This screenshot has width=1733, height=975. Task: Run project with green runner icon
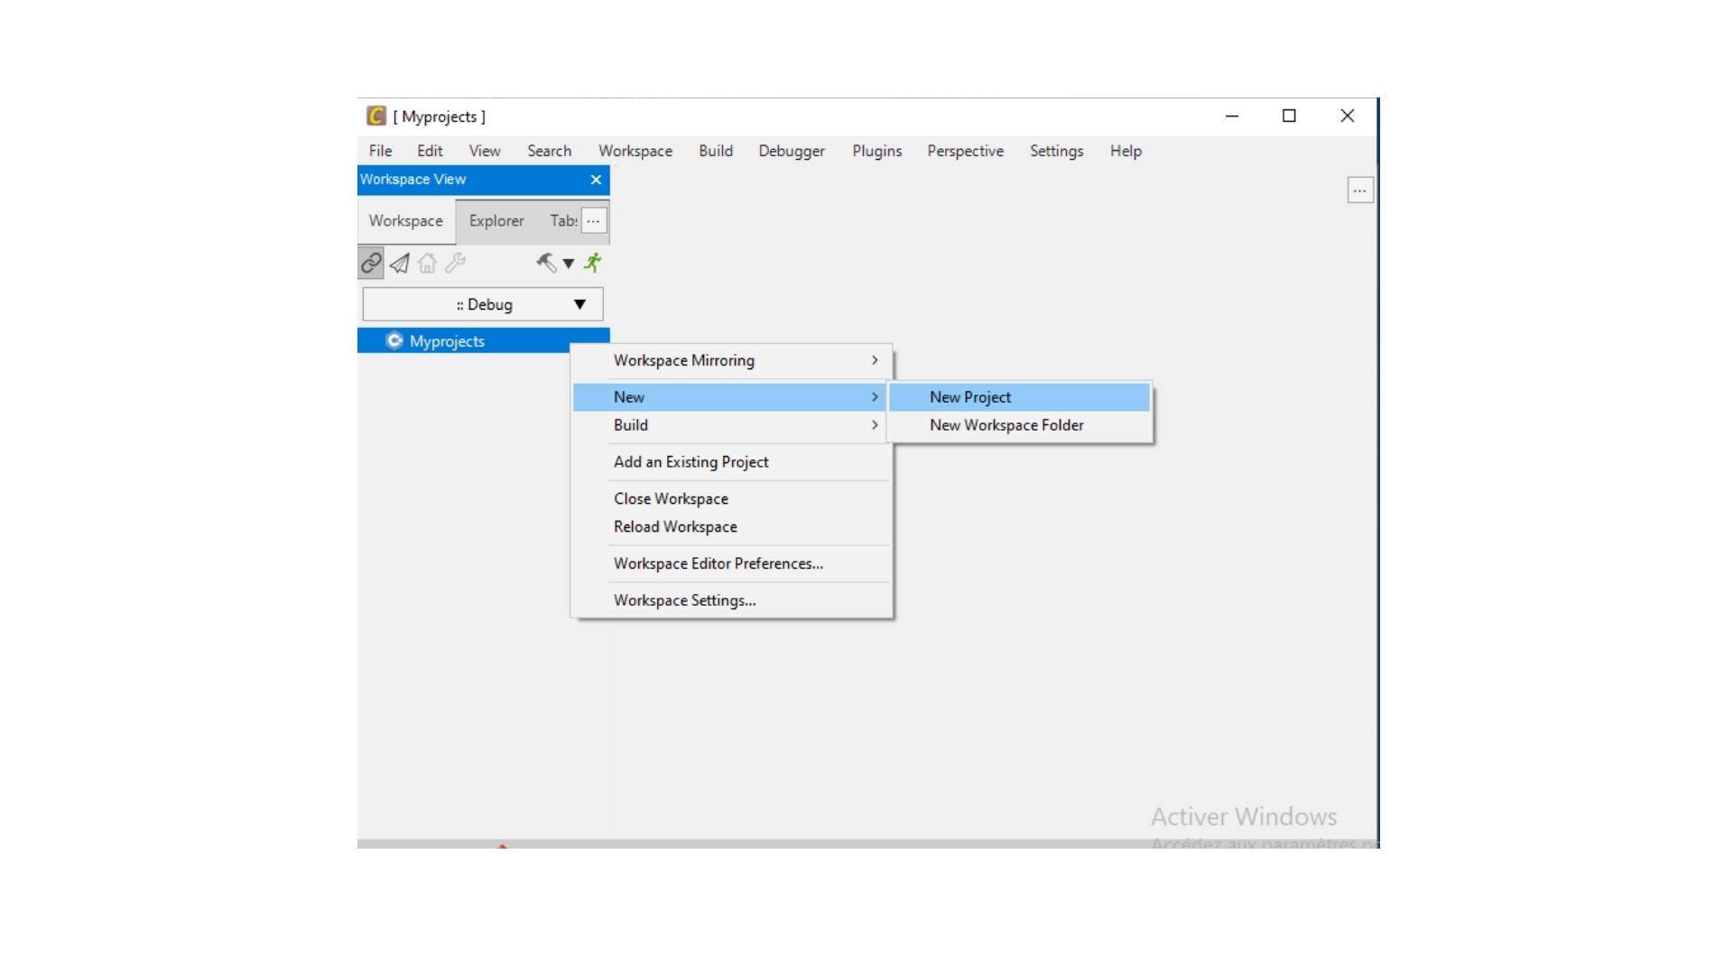[593, 263]
